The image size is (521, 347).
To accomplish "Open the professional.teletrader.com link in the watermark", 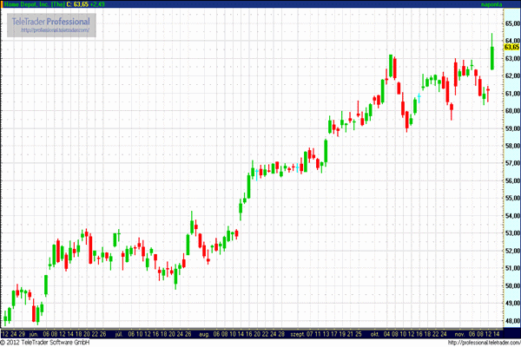I will [56, 29].
